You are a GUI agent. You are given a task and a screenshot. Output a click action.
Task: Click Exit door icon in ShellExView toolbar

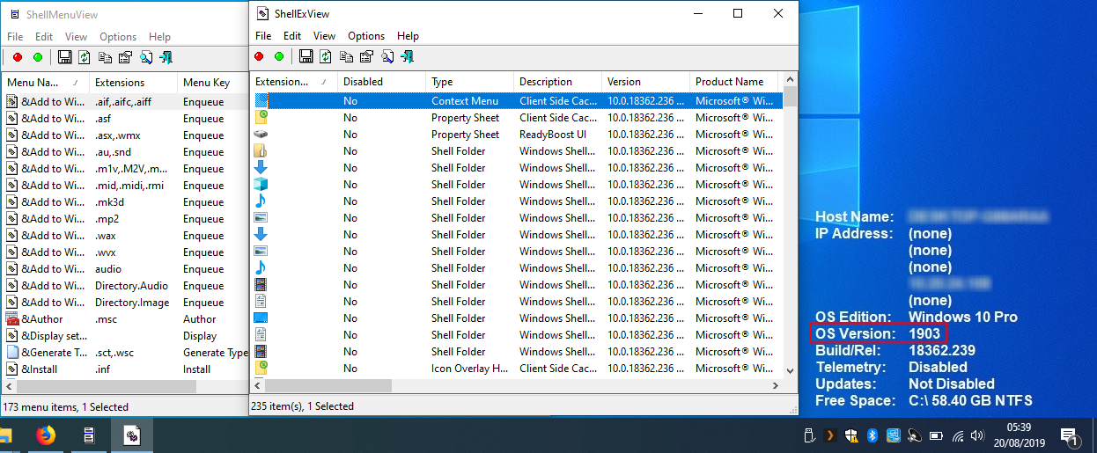pyautogui.click(x=407, y=57)
